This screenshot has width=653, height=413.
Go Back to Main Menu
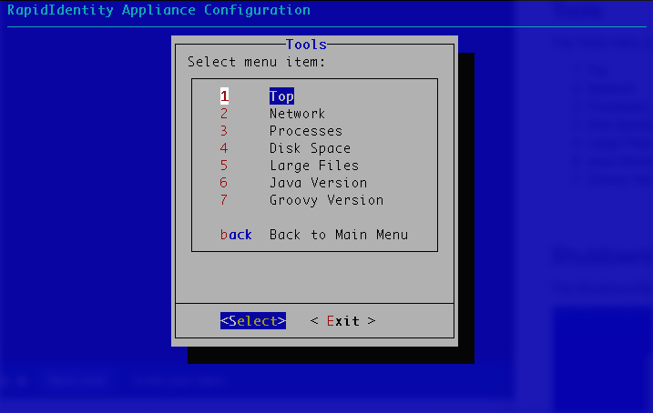(339, 235)
